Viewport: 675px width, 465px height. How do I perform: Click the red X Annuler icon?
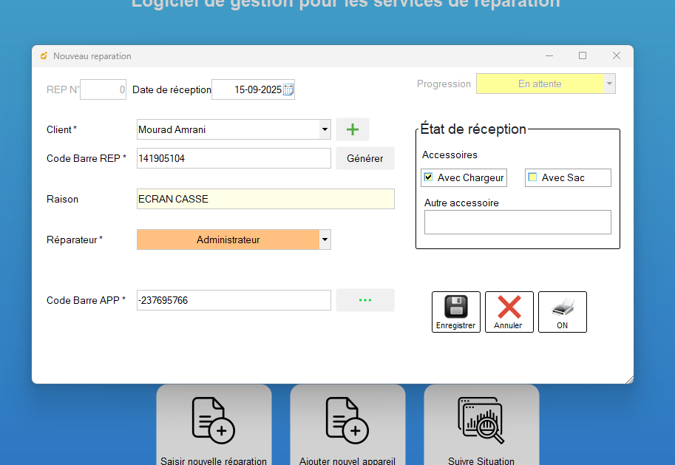click(x=509, y=308)
